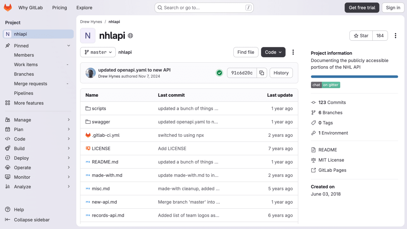Click the green pipeline passed status icon
The image size is (407, 229).
click(x=219, y=73)
